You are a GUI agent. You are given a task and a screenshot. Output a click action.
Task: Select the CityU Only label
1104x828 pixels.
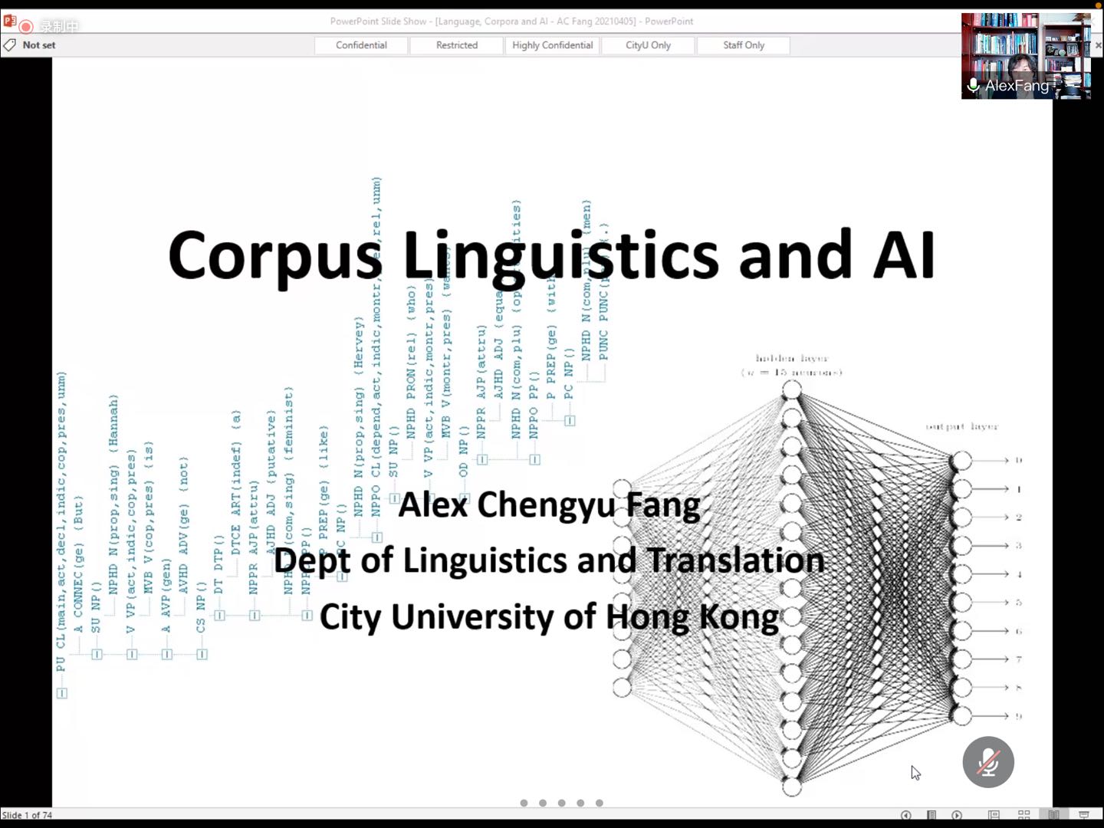click(x=648, y=45)
